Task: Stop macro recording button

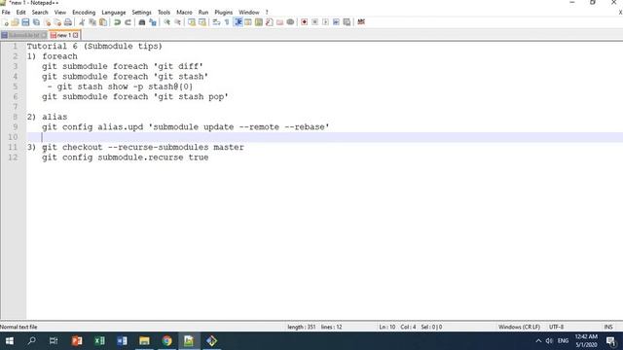Action: tap(314, 22)
